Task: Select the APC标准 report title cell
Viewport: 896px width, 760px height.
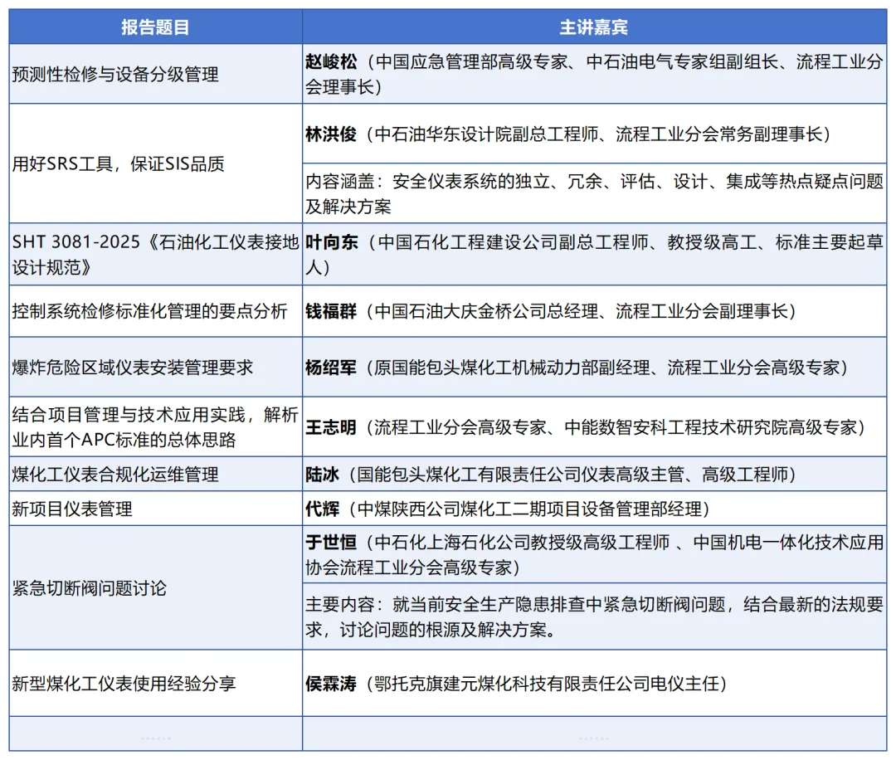Action: pyautogui.click(x=155, y=426)
